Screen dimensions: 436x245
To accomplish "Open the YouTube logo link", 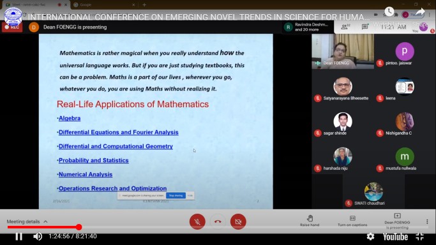I will tap(395, 237).
